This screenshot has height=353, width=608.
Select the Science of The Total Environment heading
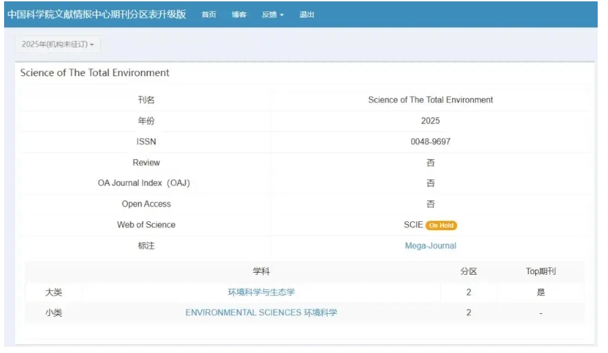point(95,73)
